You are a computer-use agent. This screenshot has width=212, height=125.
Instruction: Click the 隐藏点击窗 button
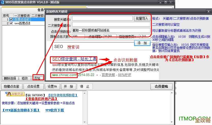pyautogui.click(x=11, y=86)
